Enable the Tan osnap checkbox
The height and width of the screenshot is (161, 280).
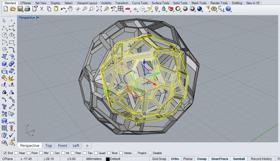85,153
